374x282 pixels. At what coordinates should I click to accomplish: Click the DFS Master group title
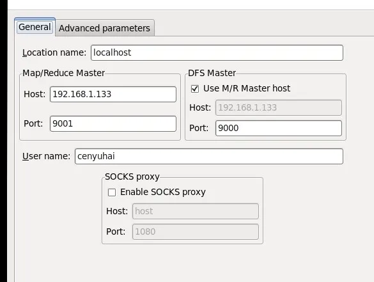[212, 73]
